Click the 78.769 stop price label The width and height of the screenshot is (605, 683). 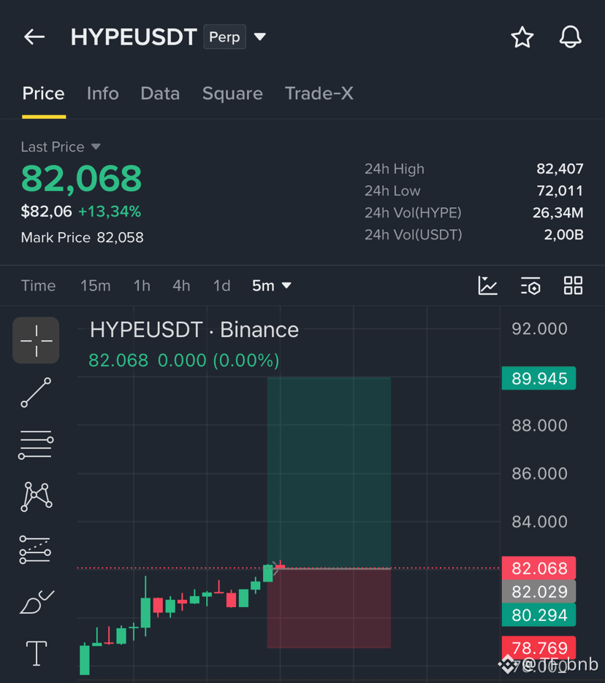(x=539, y=648)
